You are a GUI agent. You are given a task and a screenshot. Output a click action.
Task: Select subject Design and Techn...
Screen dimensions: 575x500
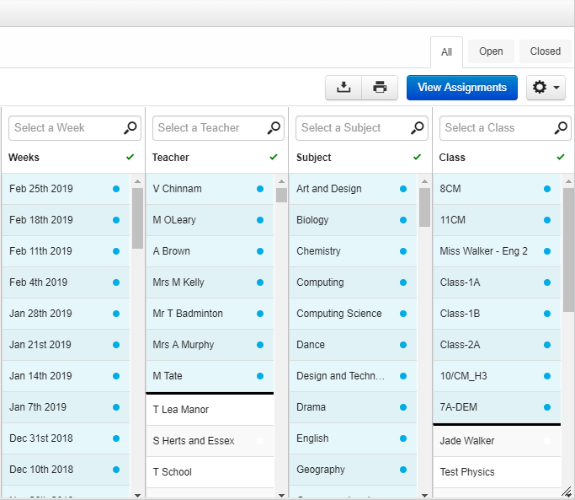(x=353, y=376)
